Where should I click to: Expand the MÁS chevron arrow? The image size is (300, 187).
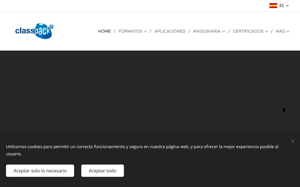point(288,31)
